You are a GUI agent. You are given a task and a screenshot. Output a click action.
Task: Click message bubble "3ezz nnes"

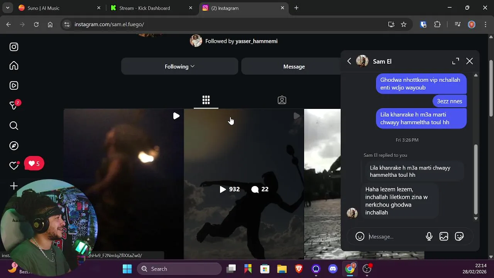(449, 101)
